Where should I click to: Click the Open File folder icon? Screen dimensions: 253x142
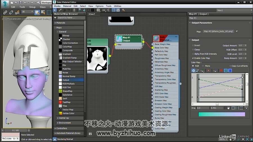[16, 3]
